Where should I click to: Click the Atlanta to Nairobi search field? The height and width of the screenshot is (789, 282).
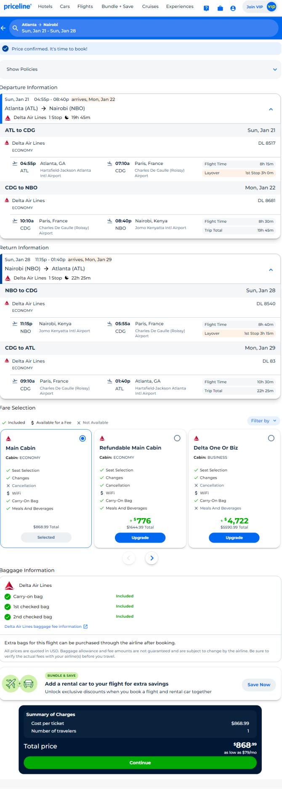(144, 28)
